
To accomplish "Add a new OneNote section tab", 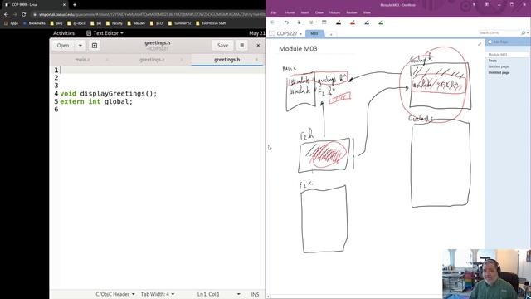I will (331, 34).
